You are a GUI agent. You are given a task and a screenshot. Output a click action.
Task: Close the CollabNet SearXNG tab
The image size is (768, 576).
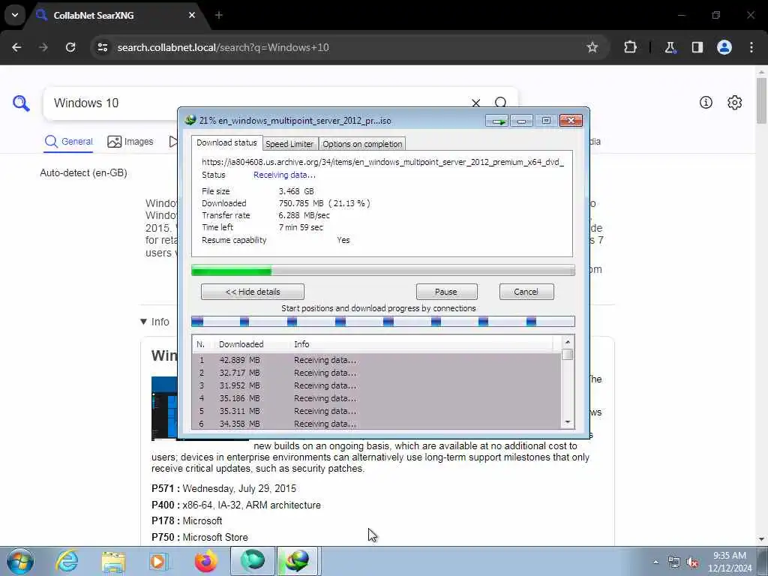[192, 15]
